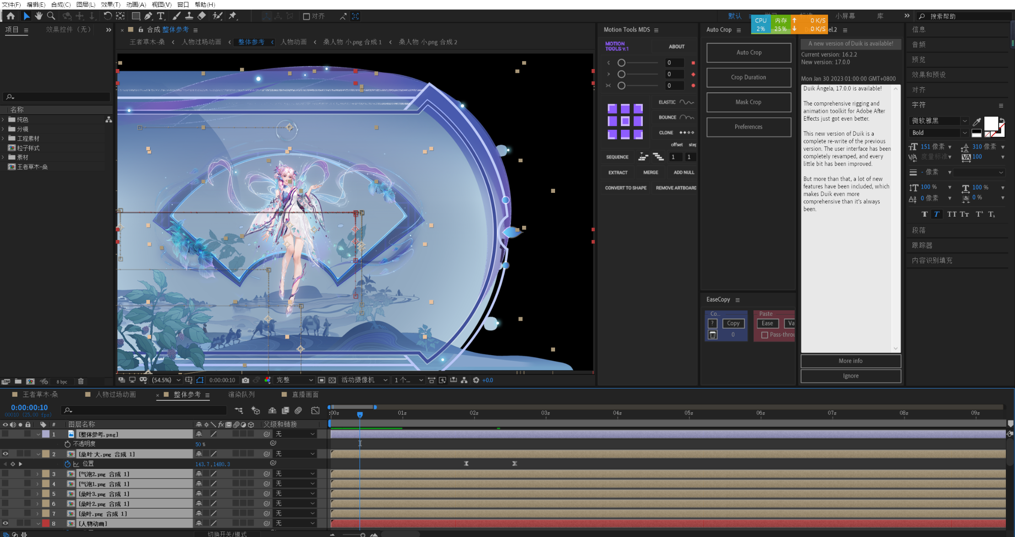
Task: Click the white fill color swatch in Character panel
Action: (x=991, y=124)
